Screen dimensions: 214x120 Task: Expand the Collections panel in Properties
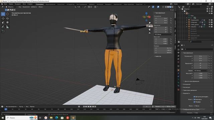click(x=186, y=87)
